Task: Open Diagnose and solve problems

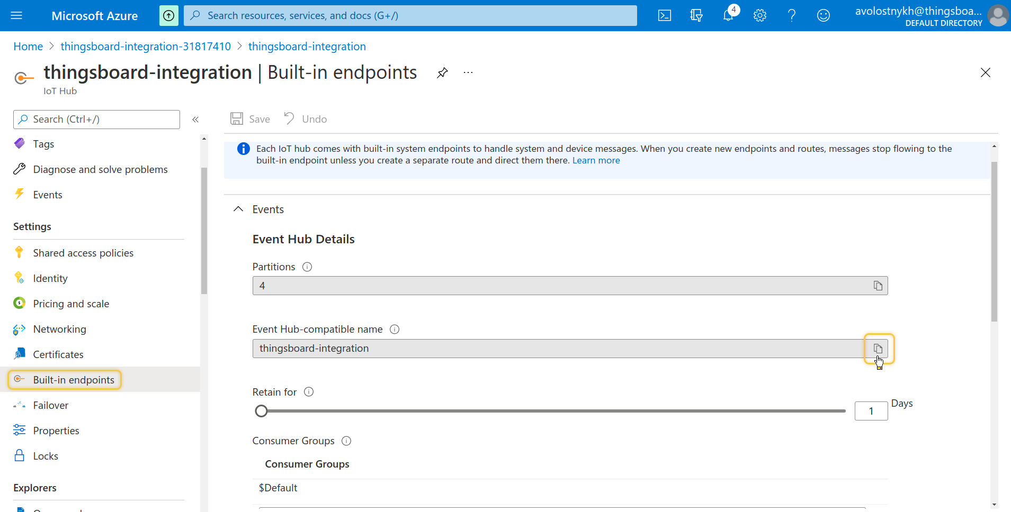Action: pos(100,169)
